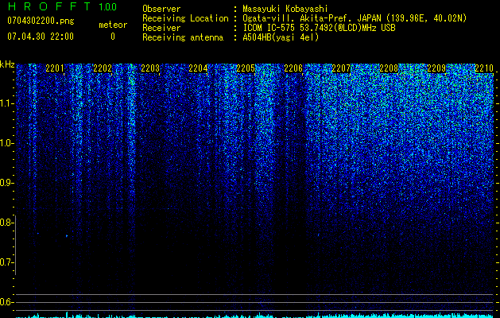Click the 2208 time marker
This screenshot has width=500, height=318.
pyautogui.click(x=389, y=68)
